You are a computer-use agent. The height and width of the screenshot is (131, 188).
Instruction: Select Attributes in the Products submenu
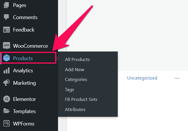(75, 110)
